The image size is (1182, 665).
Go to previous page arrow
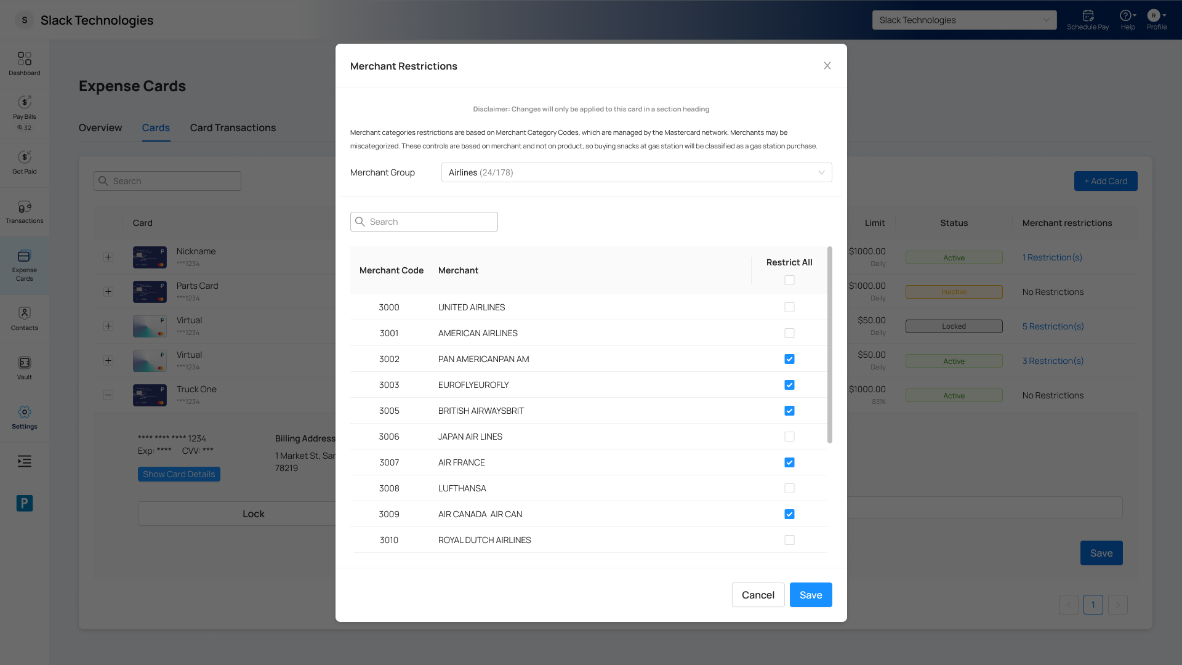pos(1069,605)
